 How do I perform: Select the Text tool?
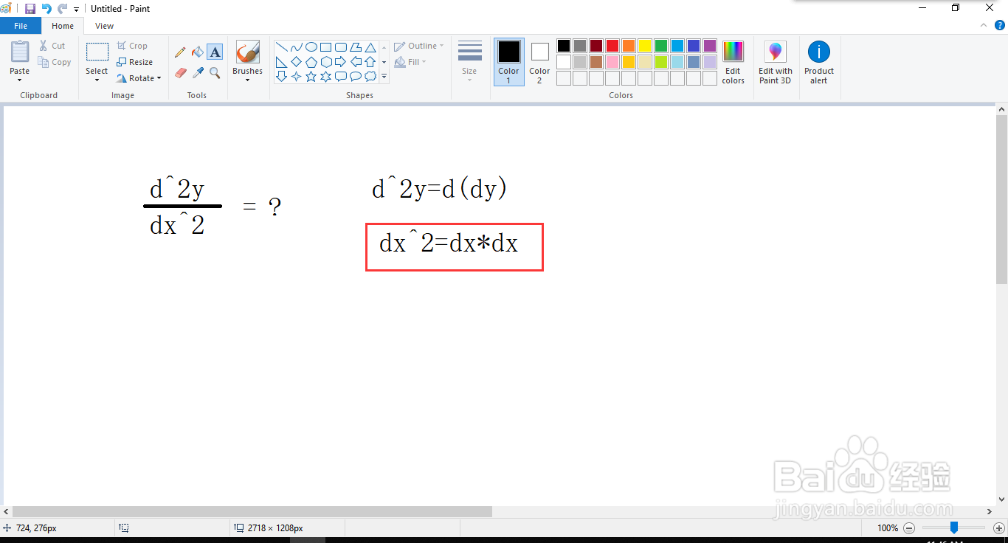(215, 52)
